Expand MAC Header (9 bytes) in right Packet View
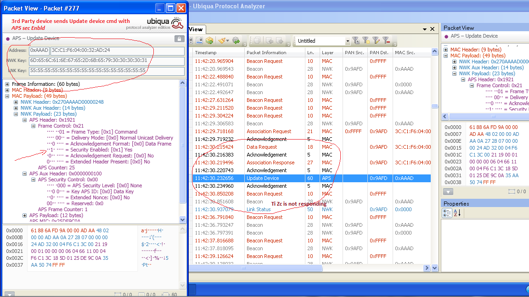Viewport: 529px width, 297px height. [x=446, y=50]
